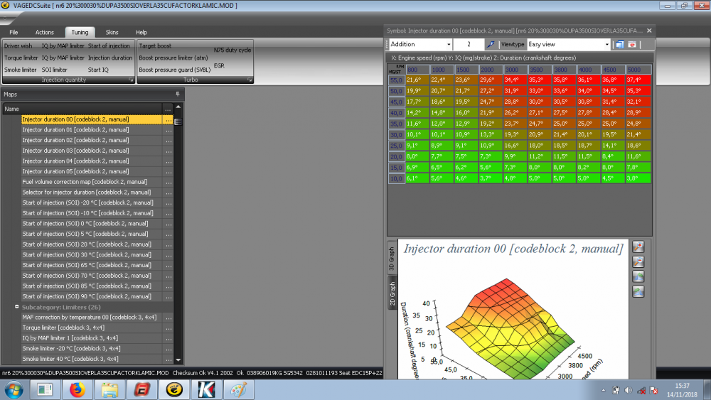Click ellipsis for Torque limiter row
Screen dimensions: 711x400
point(169,328)
